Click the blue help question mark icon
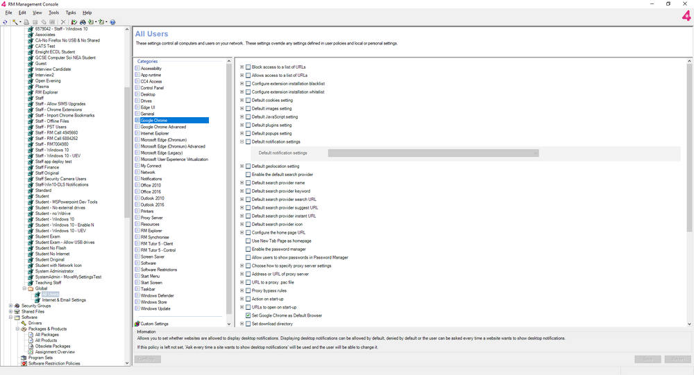The width and height of the screenshot is (694, 375). (x=112, y=22)
